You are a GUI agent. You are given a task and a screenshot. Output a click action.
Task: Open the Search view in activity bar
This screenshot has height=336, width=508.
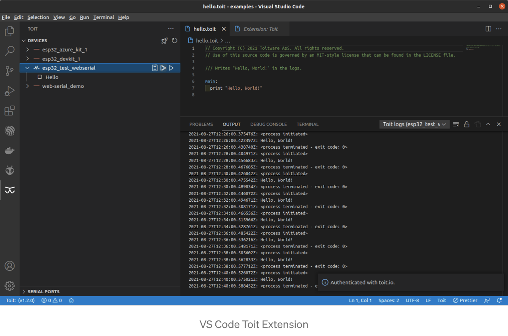coord(9,51)
